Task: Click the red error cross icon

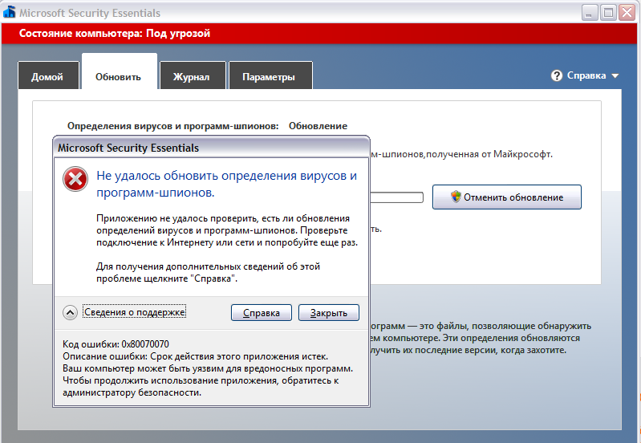Action: coord(75,179)
